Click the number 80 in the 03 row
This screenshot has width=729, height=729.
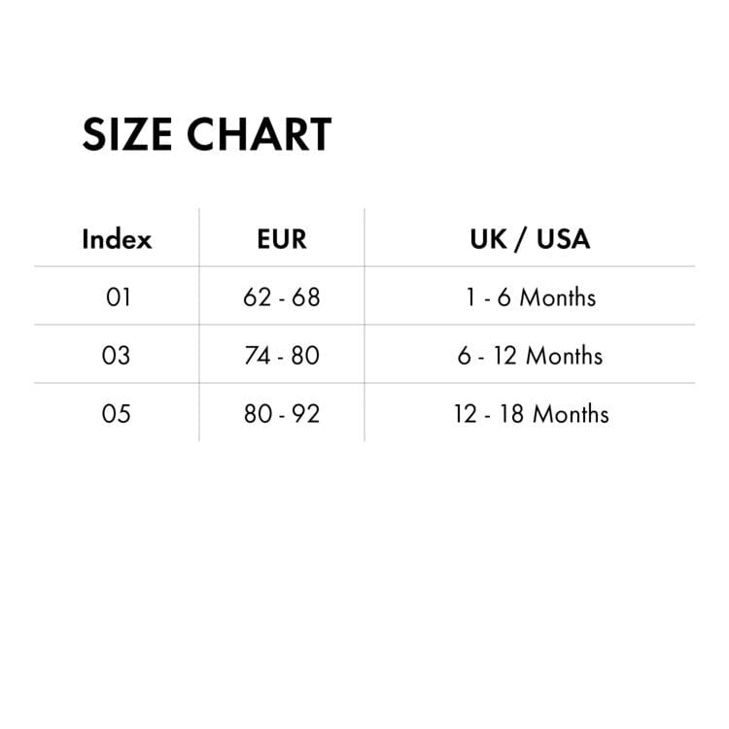[305, 356]
